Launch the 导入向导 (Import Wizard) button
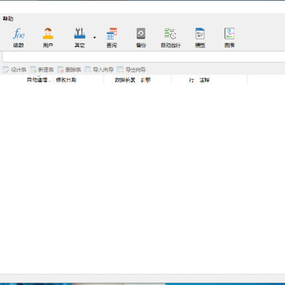The image size is (285, 285). (x=99, y=70)
